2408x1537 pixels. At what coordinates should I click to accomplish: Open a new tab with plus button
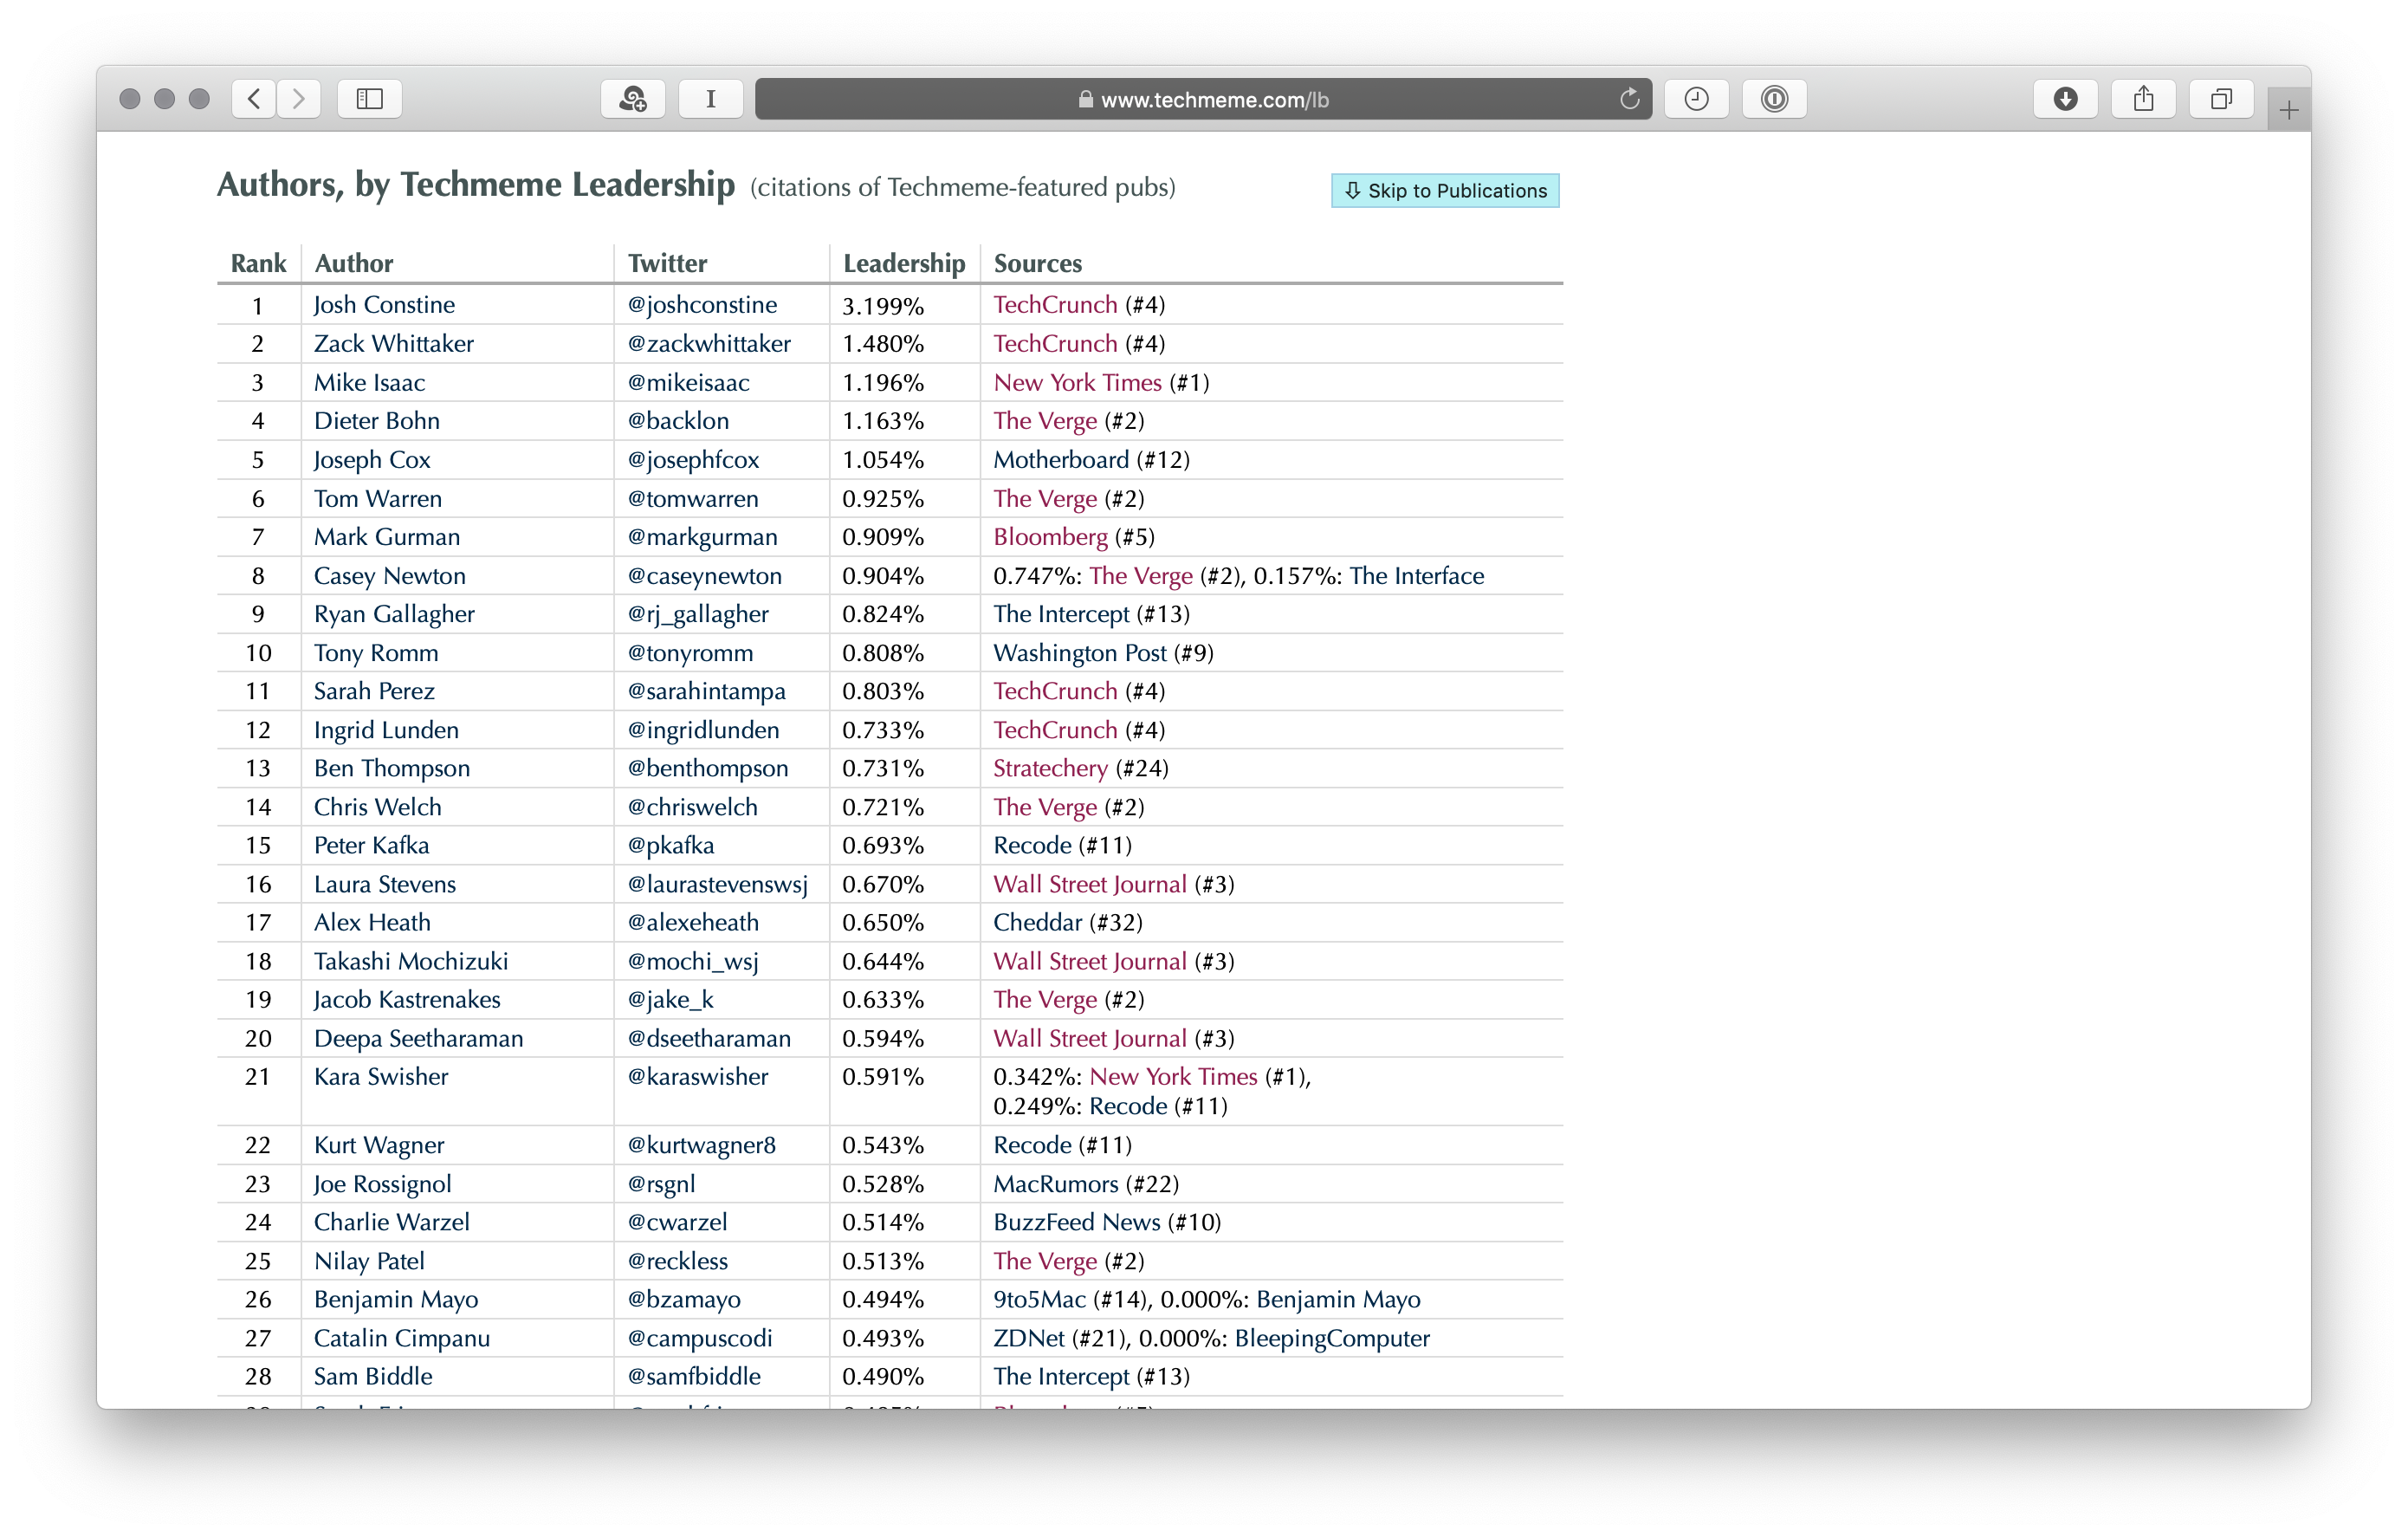(x=2289, y=110)
